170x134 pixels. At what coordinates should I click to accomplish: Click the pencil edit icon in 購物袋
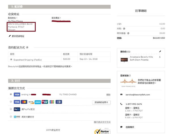pyautogui.click(x=160, y=52)
